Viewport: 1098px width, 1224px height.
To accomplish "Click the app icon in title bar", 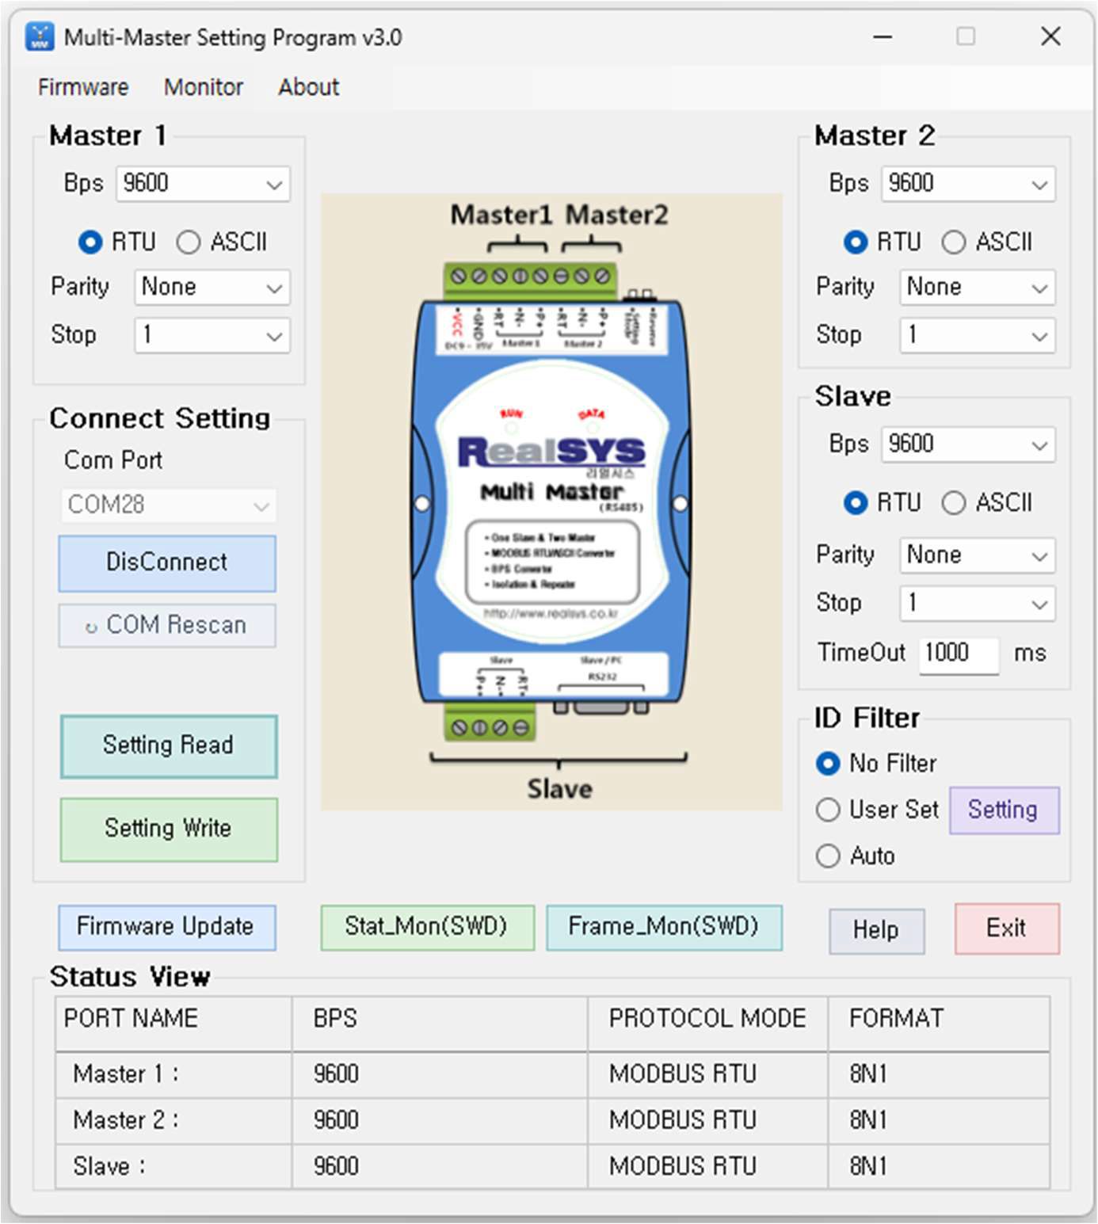I will [x=40, y=36].
